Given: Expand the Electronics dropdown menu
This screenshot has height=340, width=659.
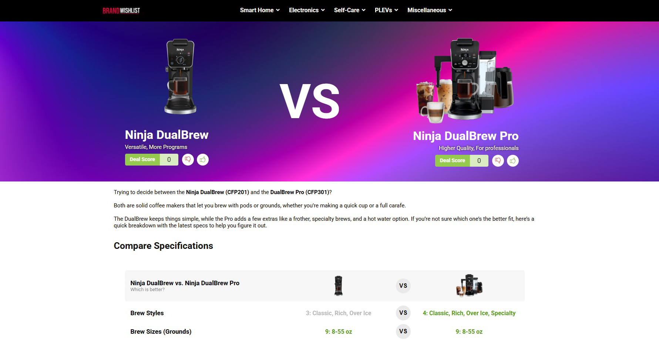Looking at the screenshot, I should point(307,10).
